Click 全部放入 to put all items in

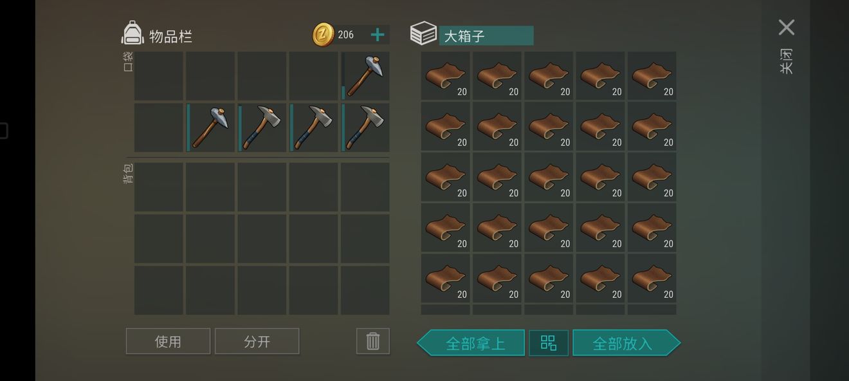click(626, 342)
